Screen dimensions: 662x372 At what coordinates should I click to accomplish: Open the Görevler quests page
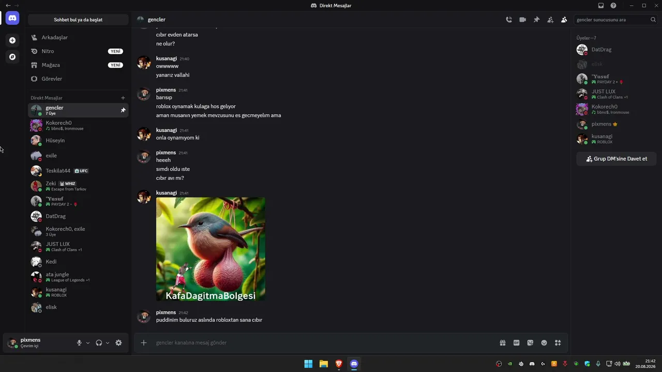(78, 79)
